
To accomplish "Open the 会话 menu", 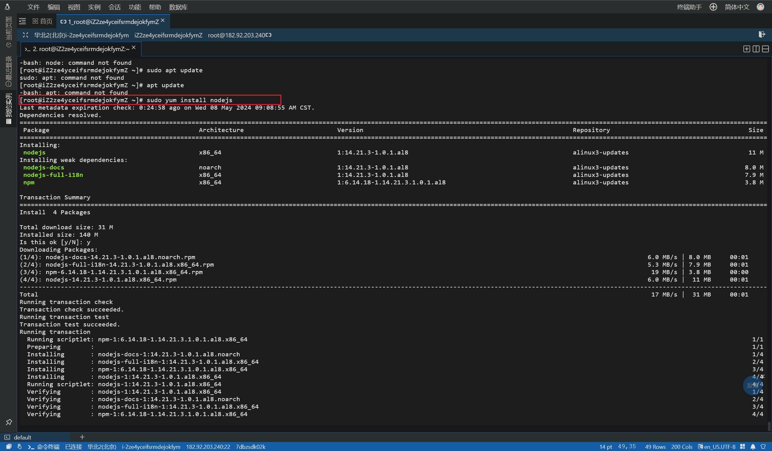I will coord(114,7).
